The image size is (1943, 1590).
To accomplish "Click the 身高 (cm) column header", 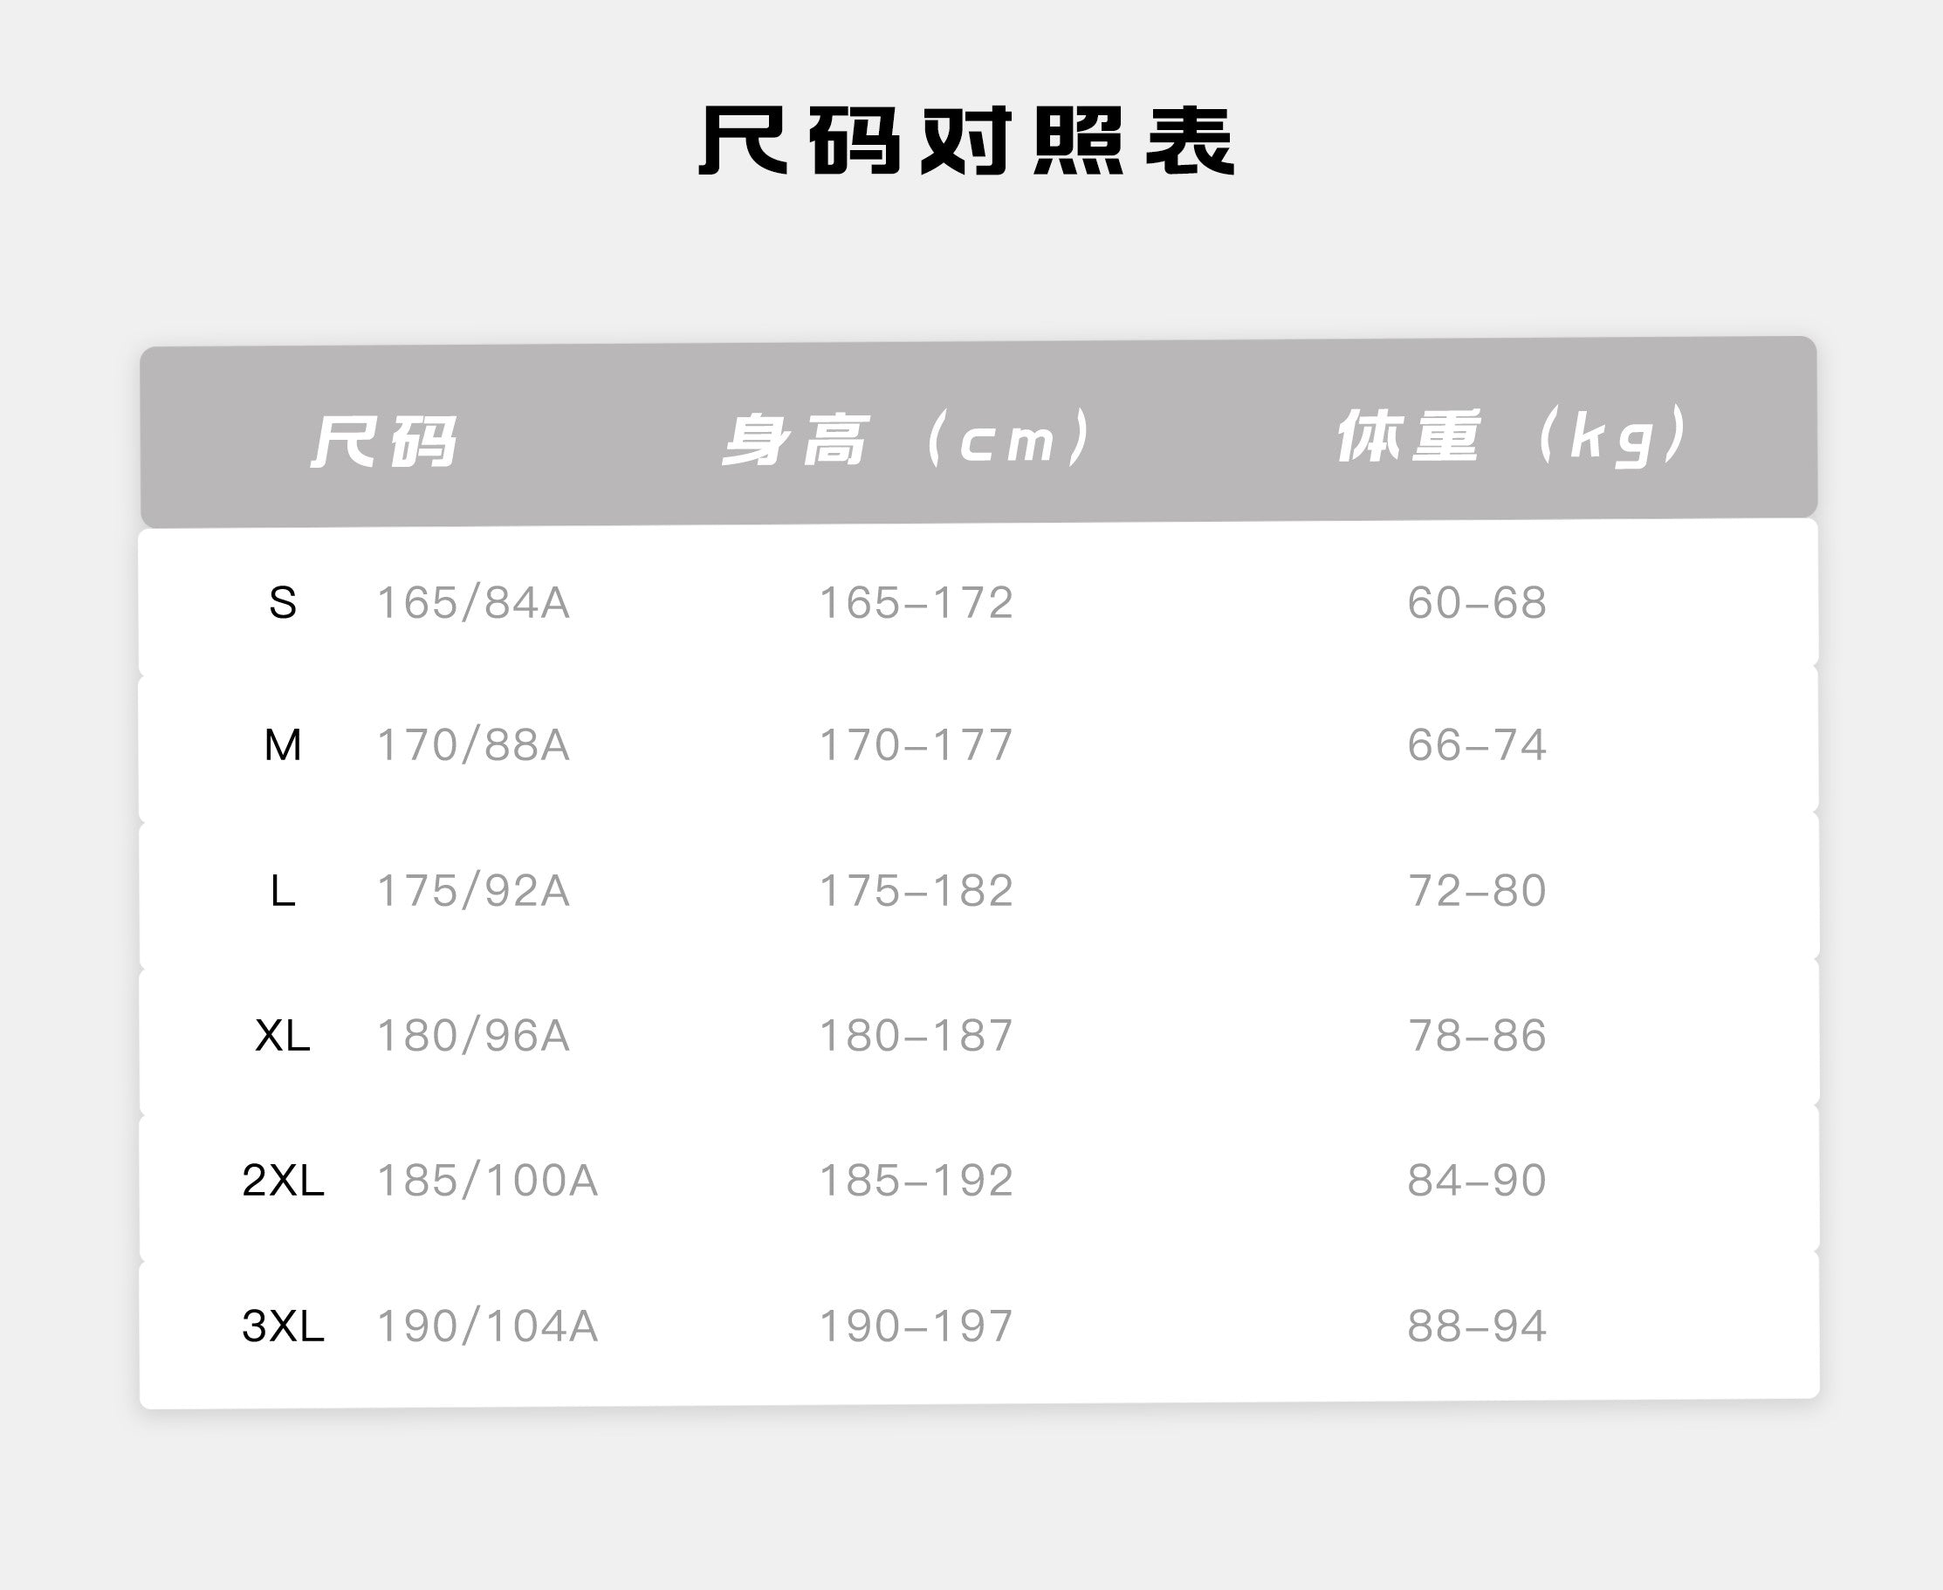I will coord(908,439).
